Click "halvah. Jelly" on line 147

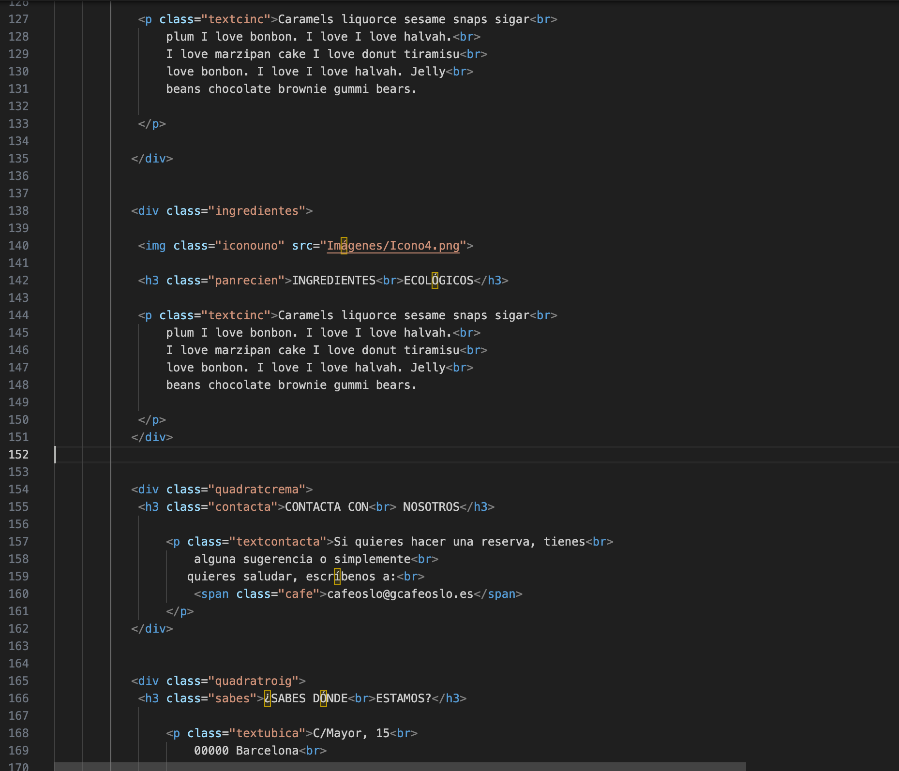coord(400,368)
